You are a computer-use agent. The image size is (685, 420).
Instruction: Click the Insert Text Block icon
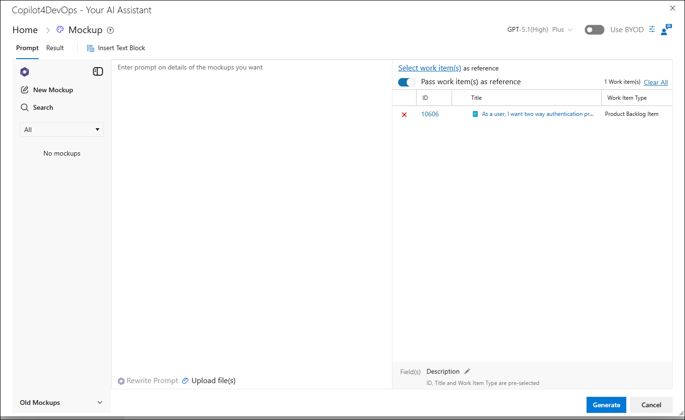coord(90,48)
